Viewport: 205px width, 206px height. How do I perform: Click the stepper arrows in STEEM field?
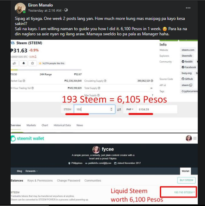pos(111,109)
